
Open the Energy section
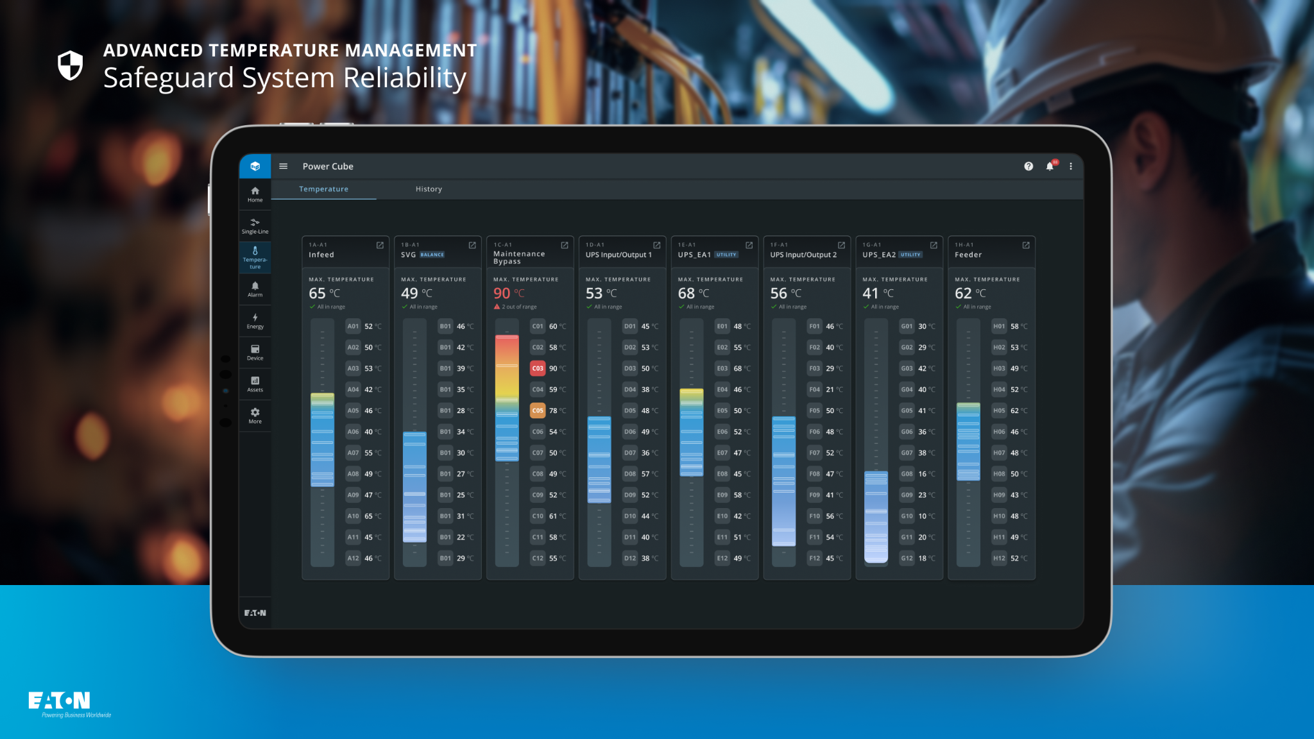tap(255, 321)
